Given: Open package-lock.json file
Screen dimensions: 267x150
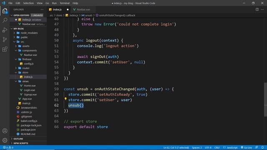Looking at the screenshot, I should coord(28,125).
